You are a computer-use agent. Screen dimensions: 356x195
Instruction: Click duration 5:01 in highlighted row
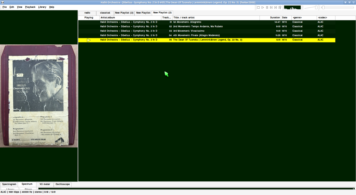tap(278, 40)
